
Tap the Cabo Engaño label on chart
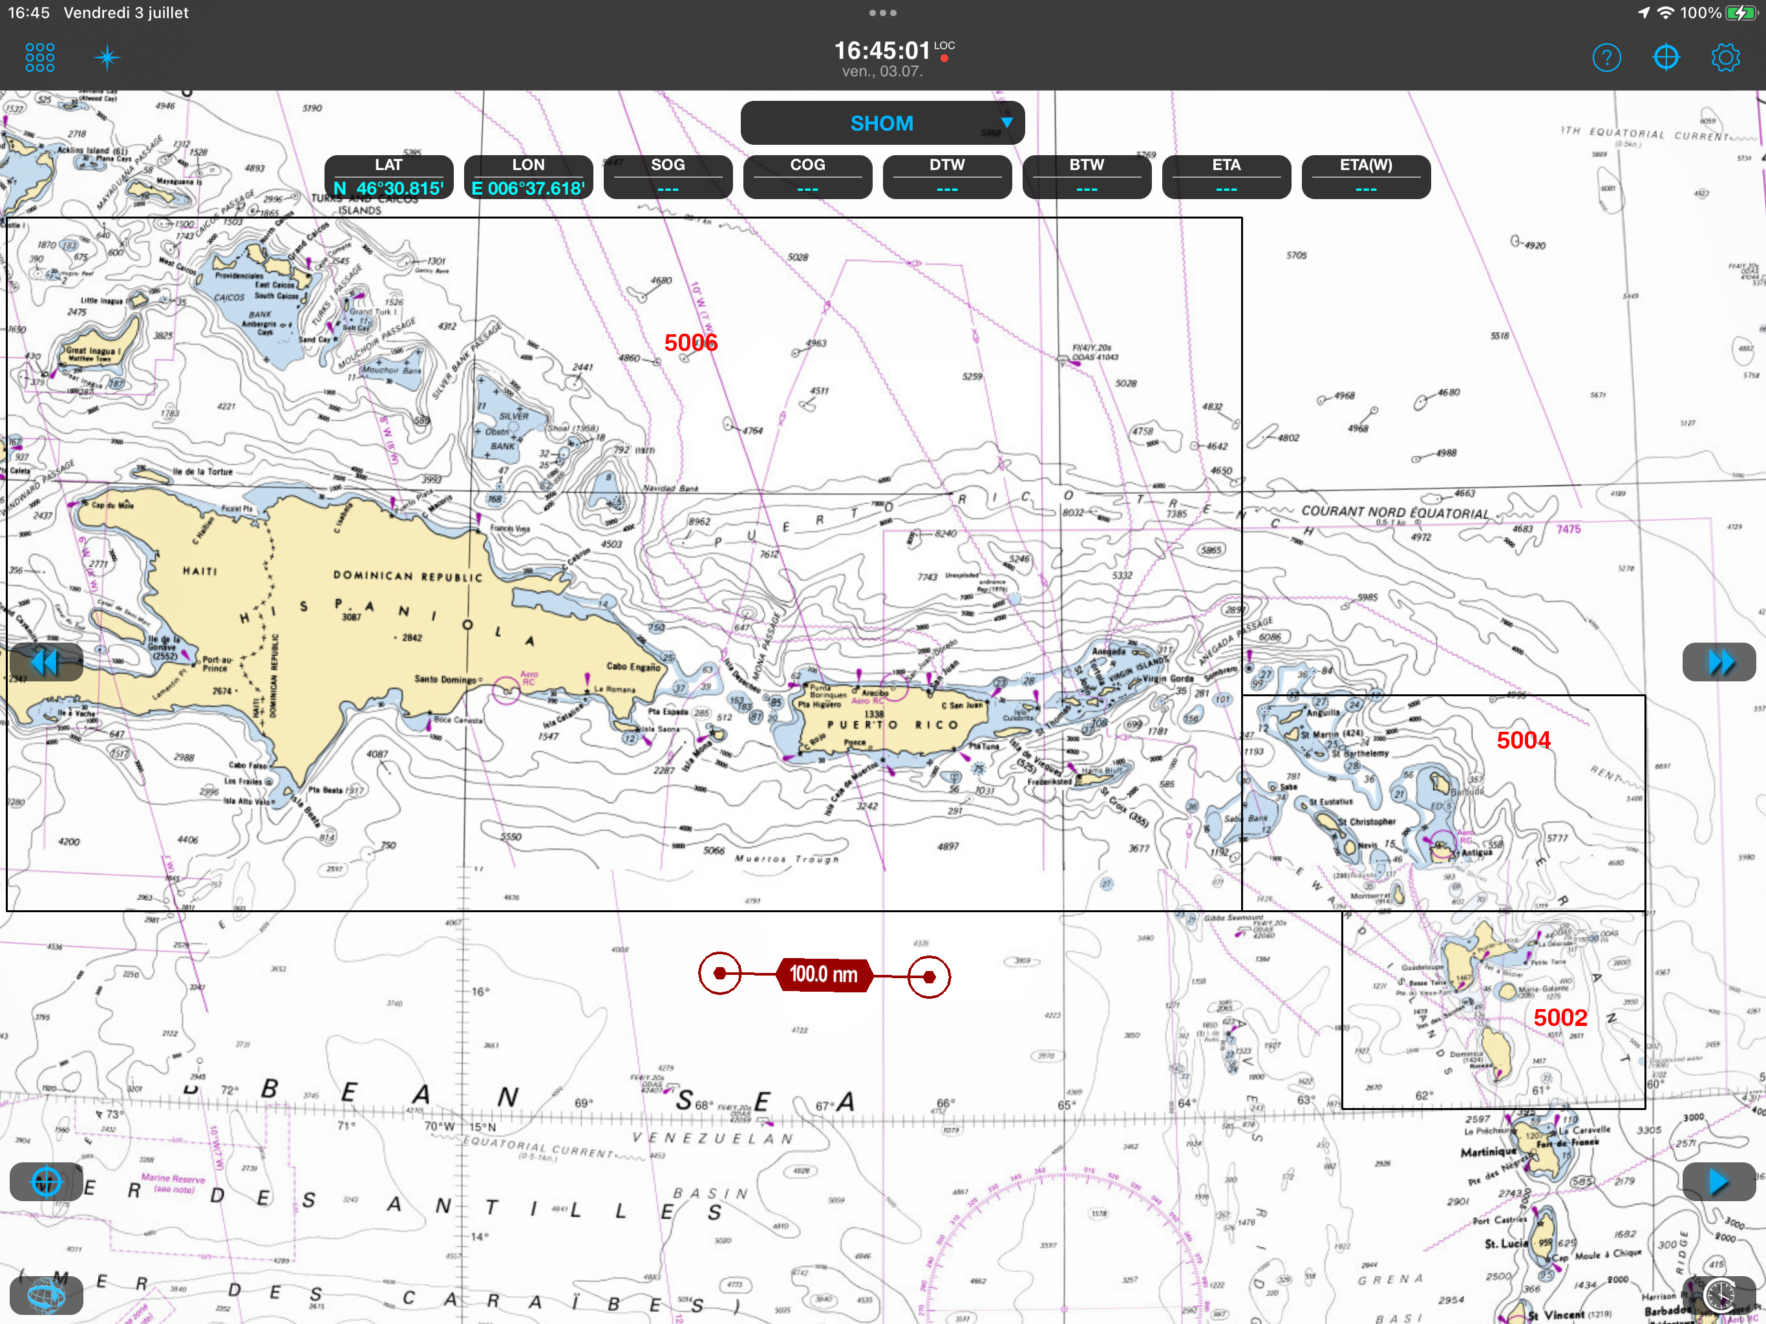click(x=633, y=666)
